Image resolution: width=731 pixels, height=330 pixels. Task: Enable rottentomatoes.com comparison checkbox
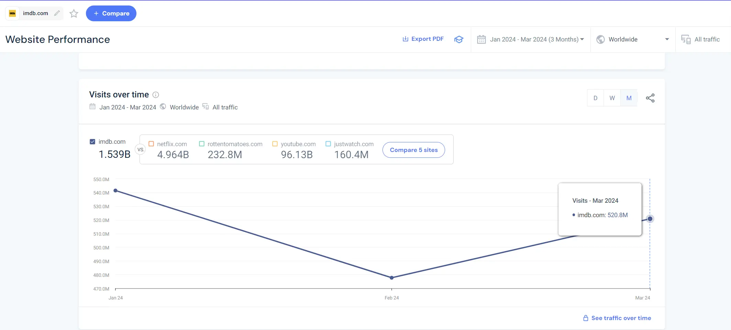[202, 144]
